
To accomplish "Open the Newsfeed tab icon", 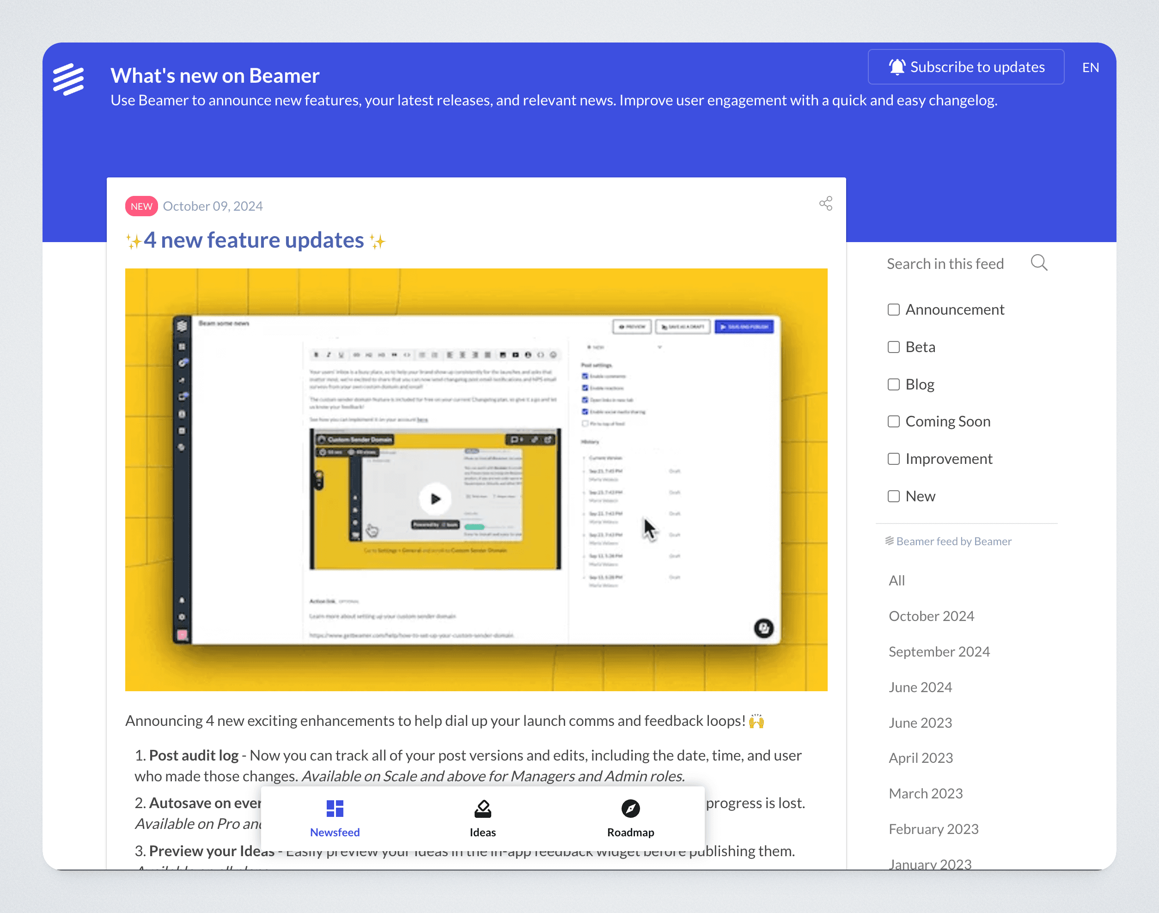I will tap(335, 808).
